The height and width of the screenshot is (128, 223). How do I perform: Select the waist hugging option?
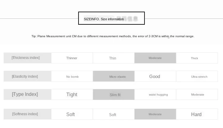(155, 95)
